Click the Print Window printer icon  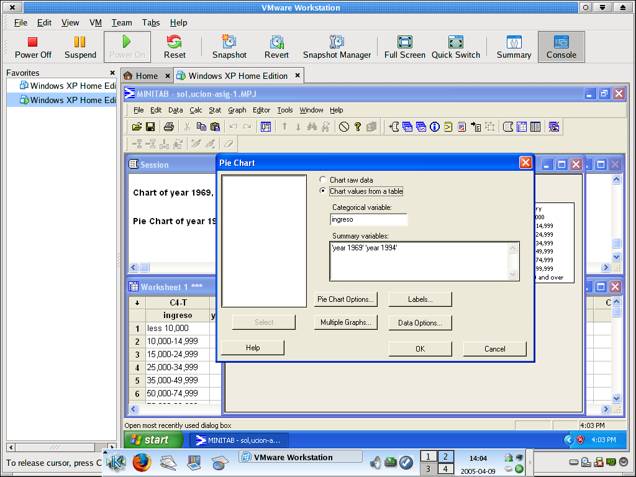click(x=169, y=127)
